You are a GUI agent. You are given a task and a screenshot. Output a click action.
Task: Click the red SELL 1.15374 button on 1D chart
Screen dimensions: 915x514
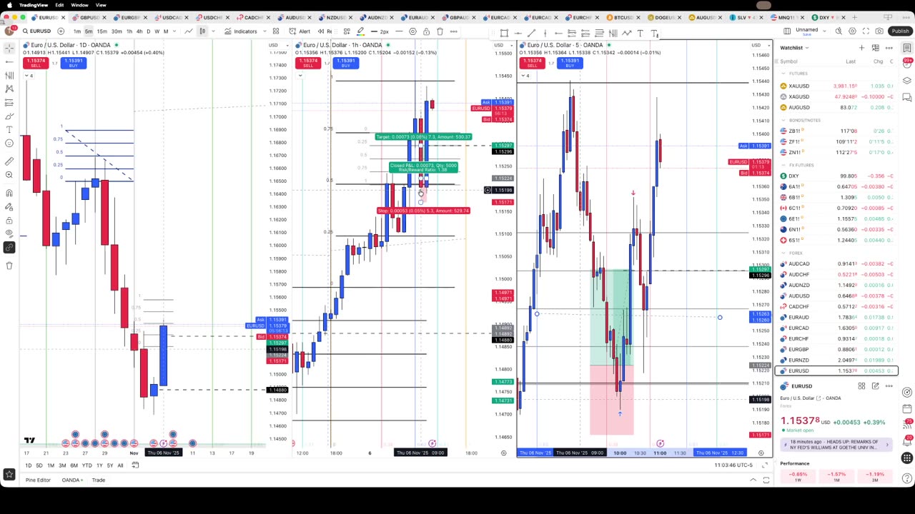[35, 62]
